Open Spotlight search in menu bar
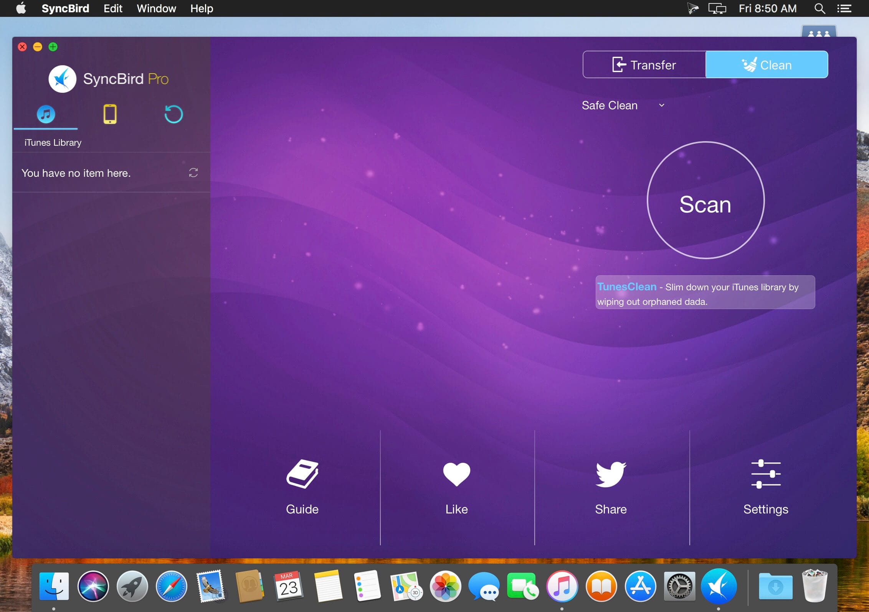 pyautogui.click(x=819, y=8)
